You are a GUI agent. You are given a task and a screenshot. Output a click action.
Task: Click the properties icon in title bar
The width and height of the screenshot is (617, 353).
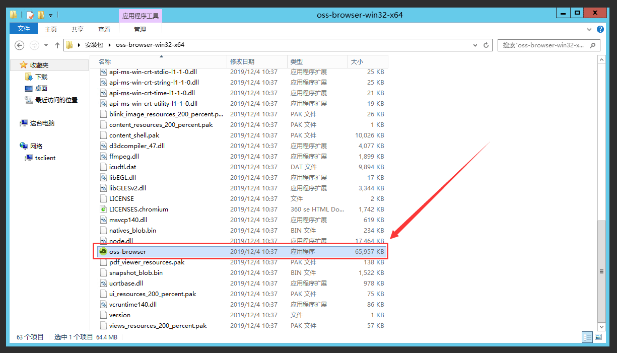30,15
